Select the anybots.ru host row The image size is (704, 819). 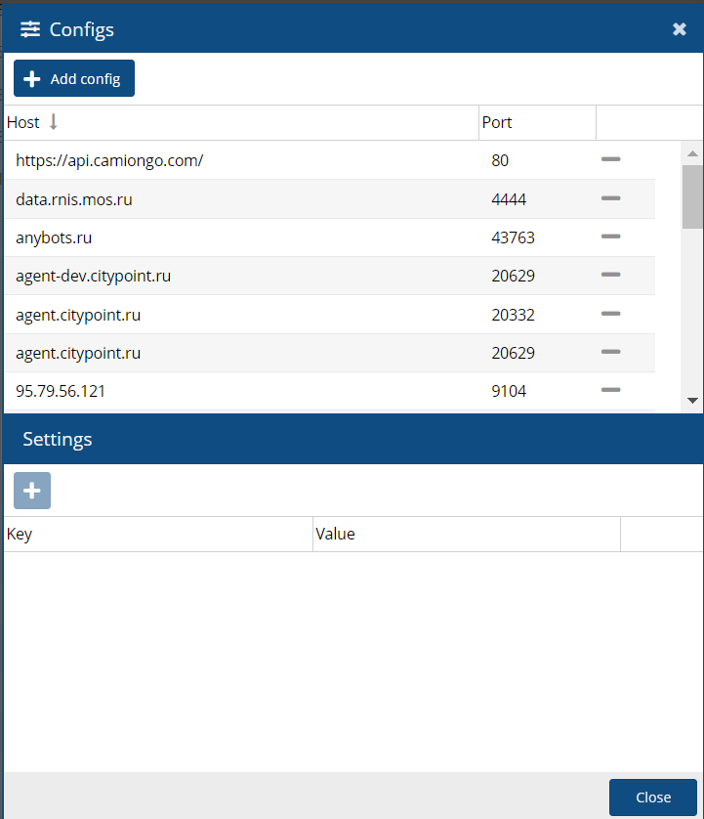[x=54, y=237]
